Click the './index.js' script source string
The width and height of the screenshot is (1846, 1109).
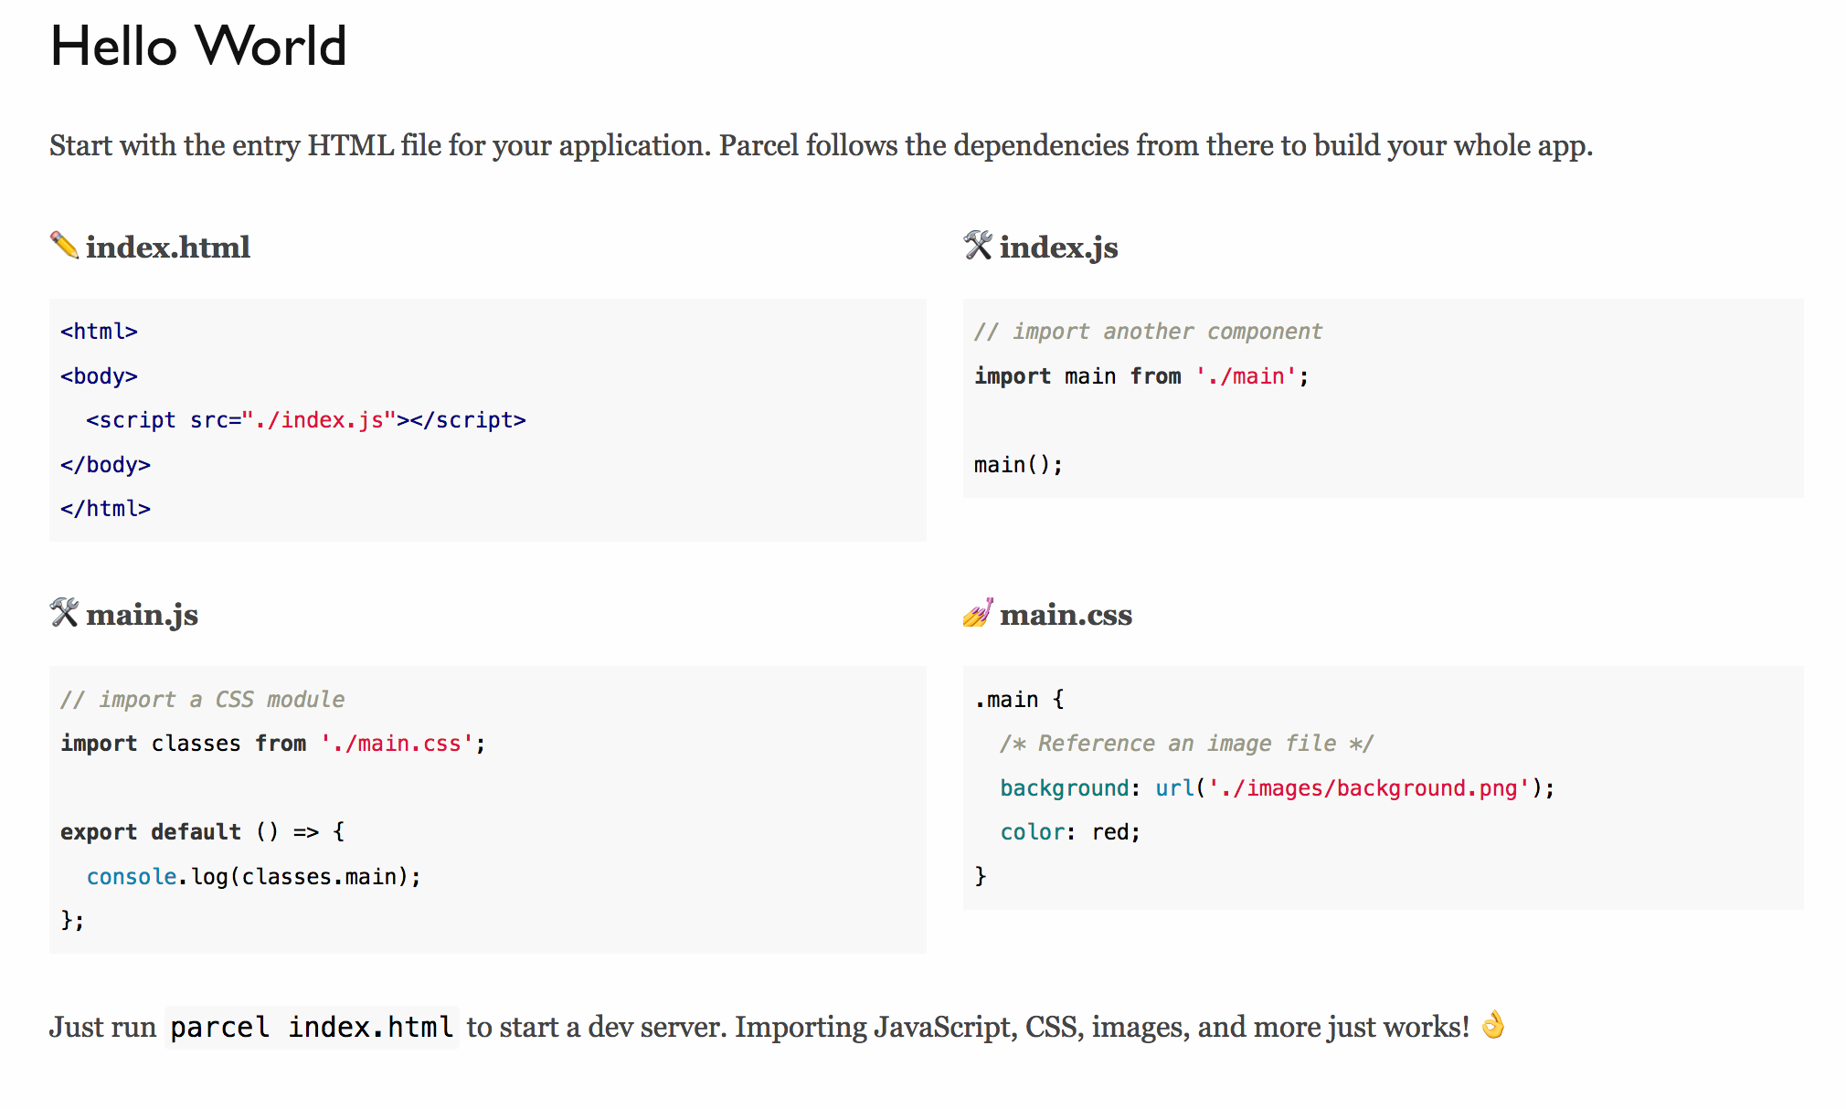(318, 420)
